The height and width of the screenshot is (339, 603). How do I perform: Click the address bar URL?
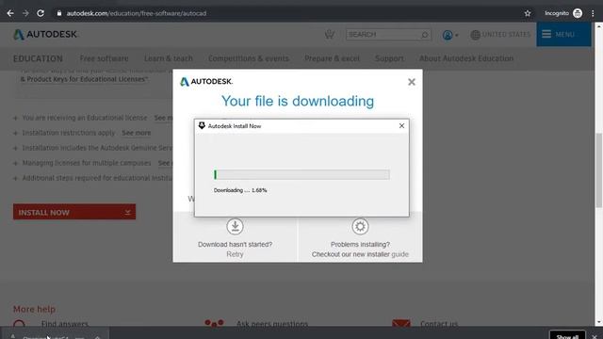click(136, 13)
